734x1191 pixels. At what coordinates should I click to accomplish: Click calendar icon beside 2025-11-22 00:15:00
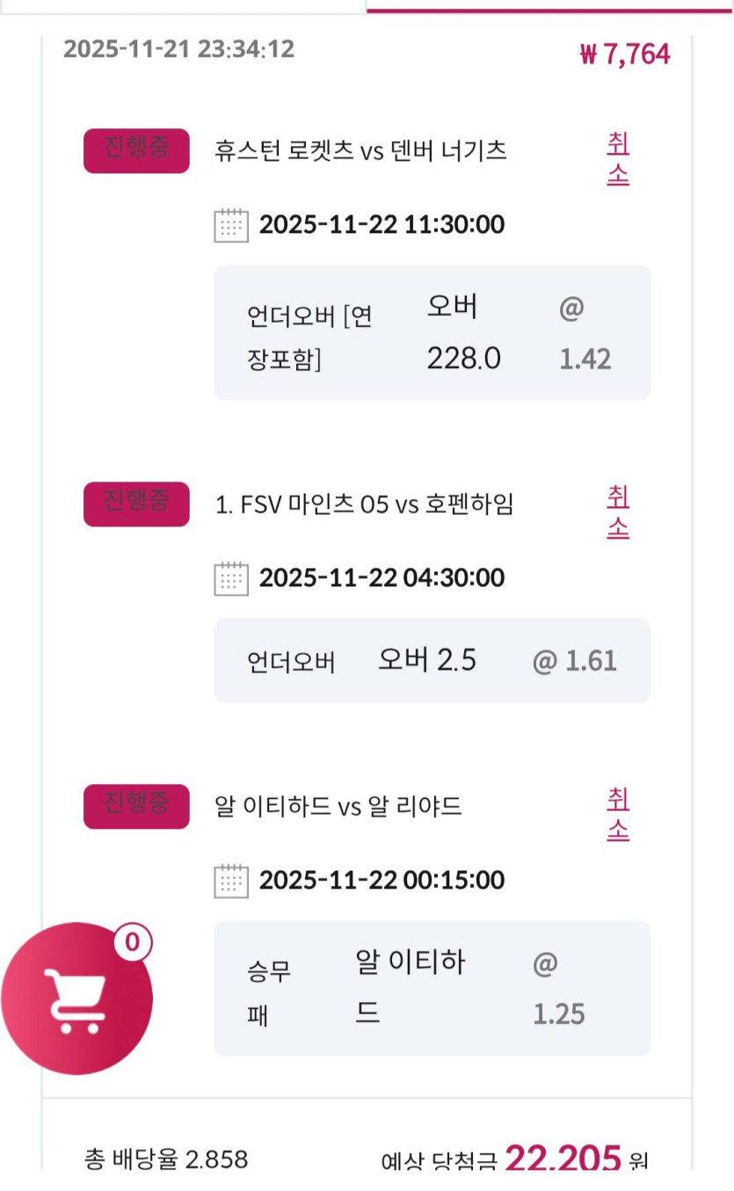coord(231,881)
